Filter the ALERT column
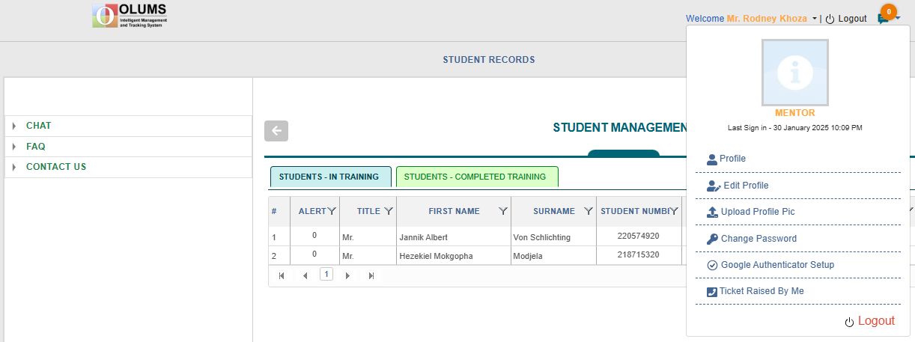 pos(332,211)
